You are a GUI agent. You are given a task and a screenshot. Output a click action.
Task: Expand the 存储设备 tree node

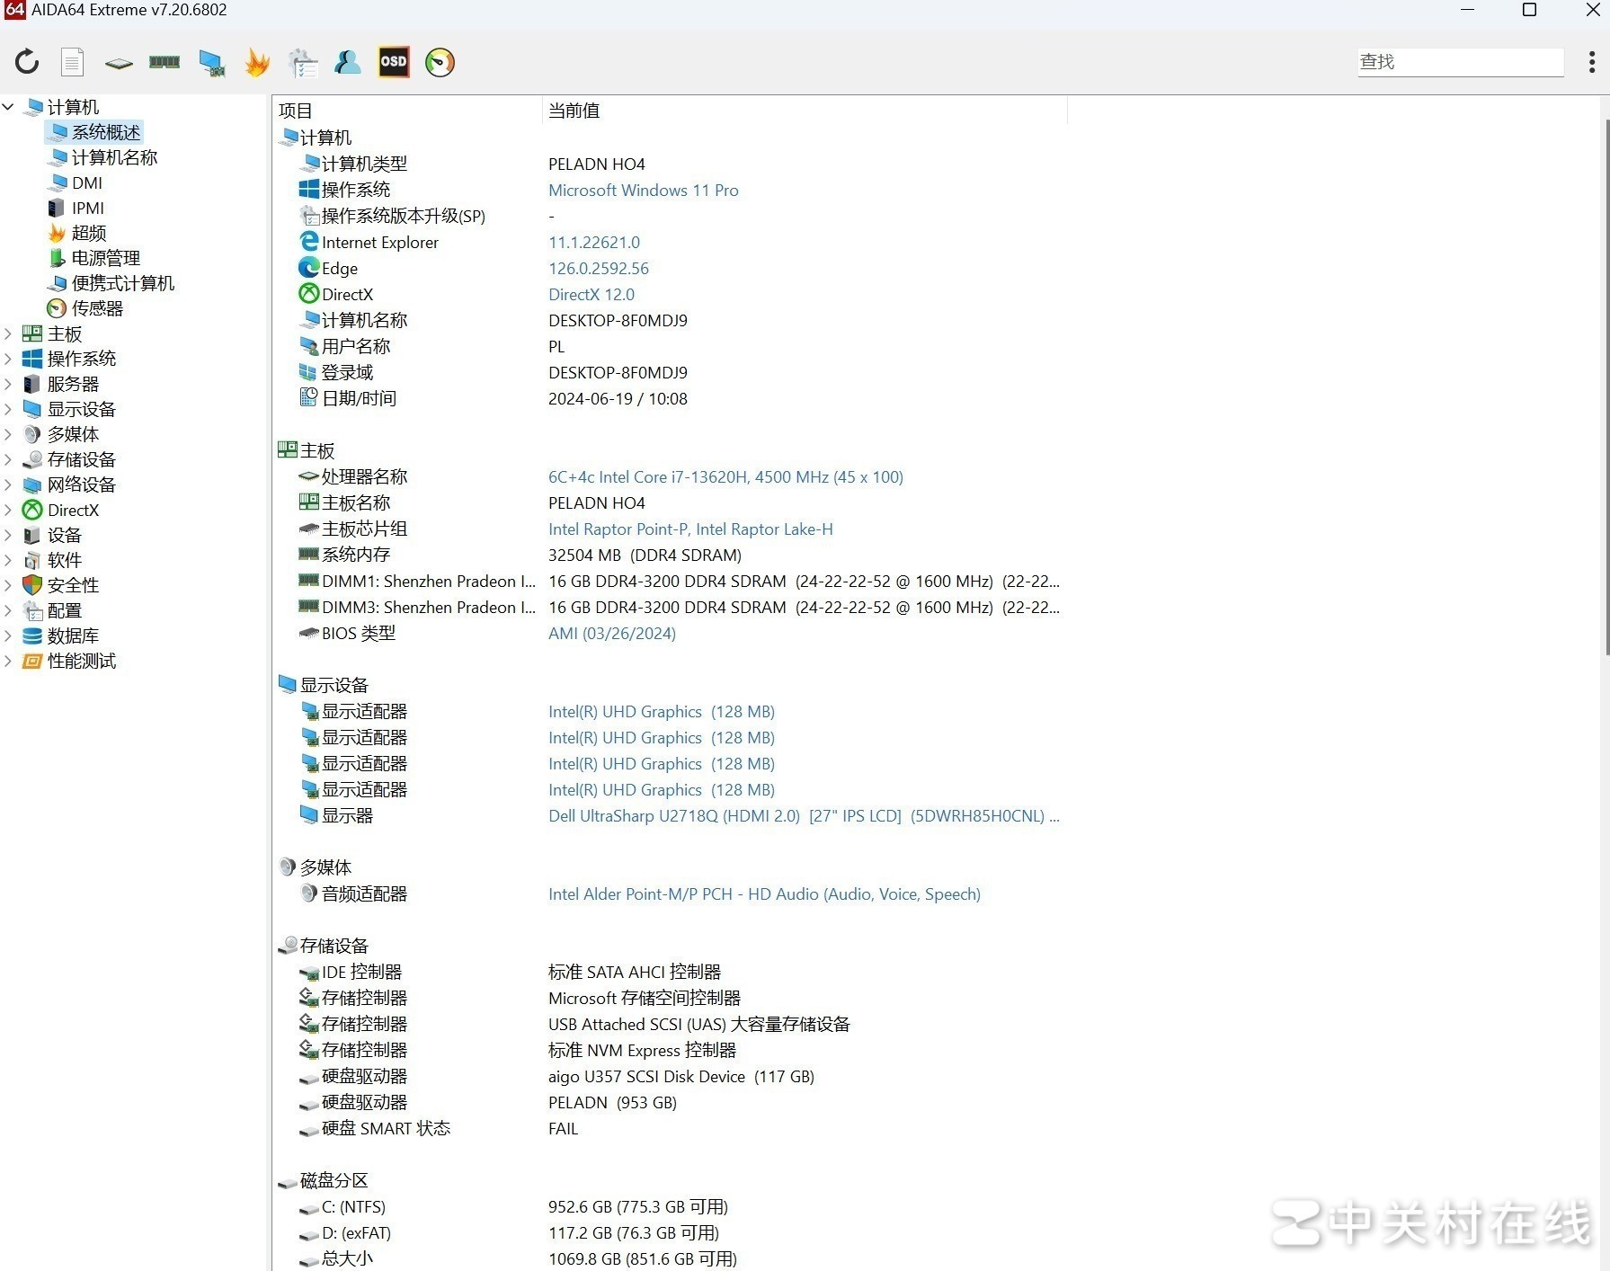9,459
